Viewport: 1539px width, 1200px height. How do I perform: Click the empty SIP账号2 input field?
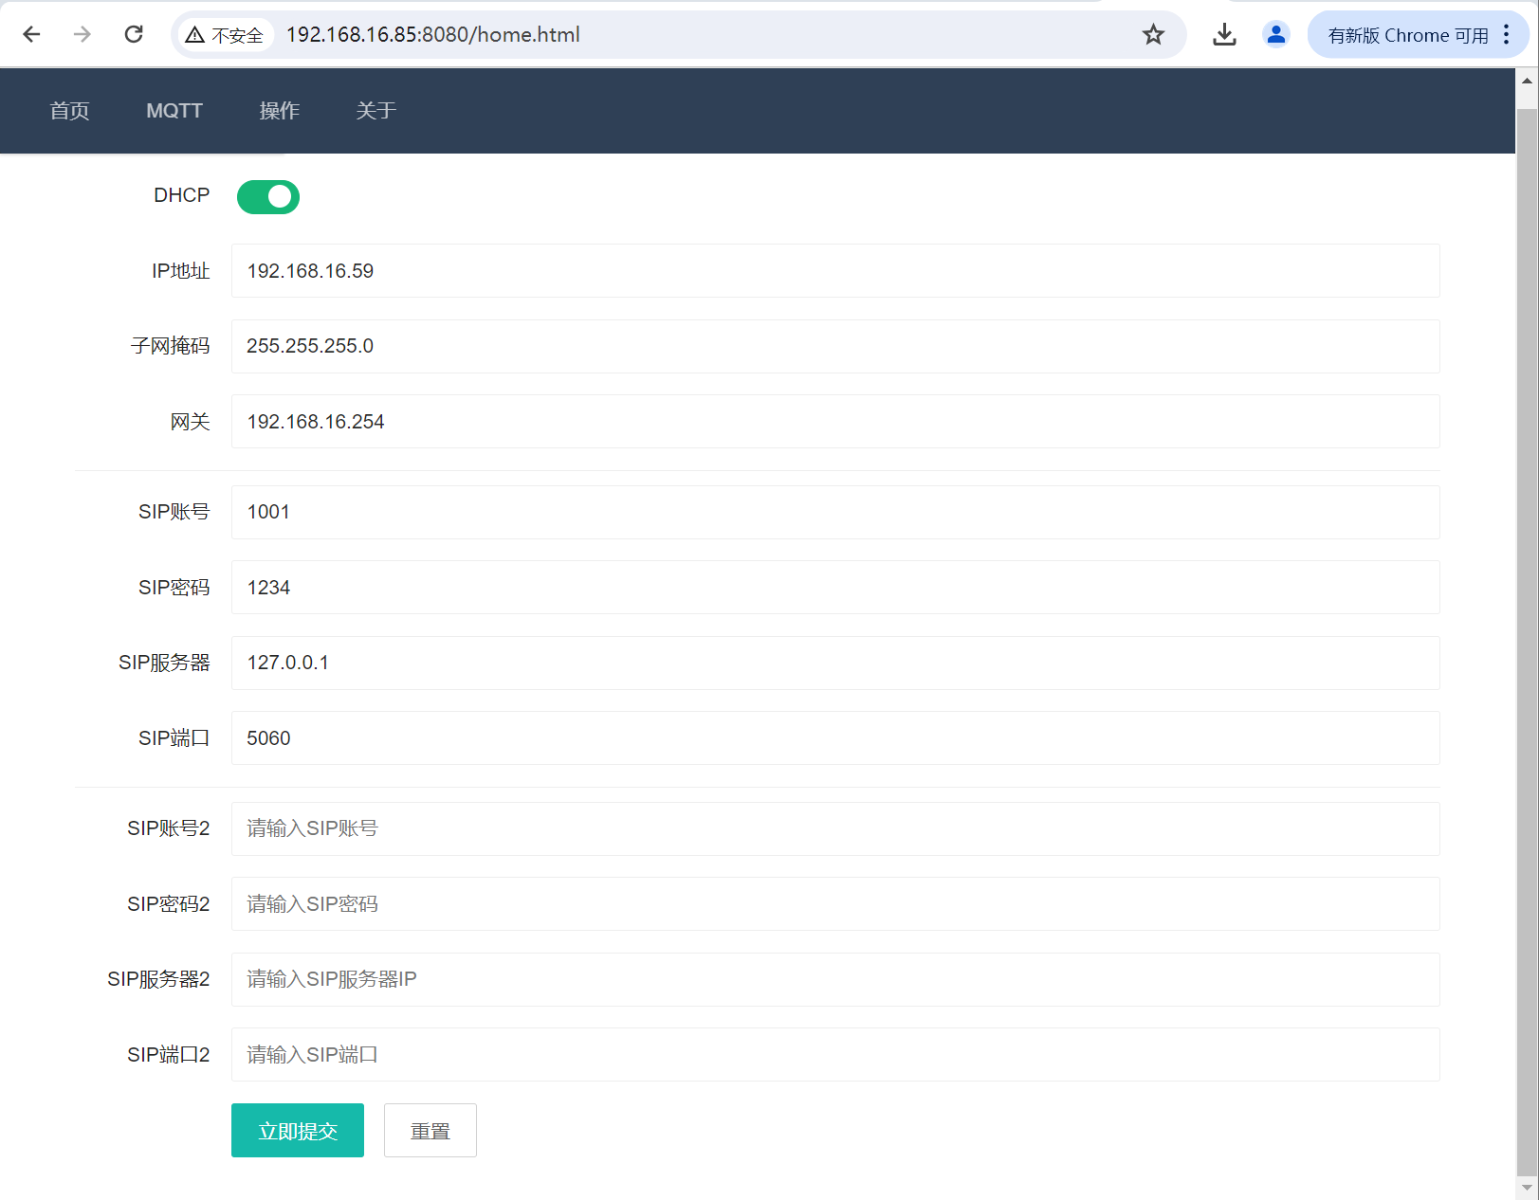[834, 828]
